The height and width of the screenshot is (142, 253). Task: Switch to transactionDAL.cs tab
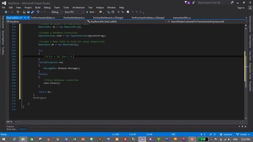[x=182, y=18]
